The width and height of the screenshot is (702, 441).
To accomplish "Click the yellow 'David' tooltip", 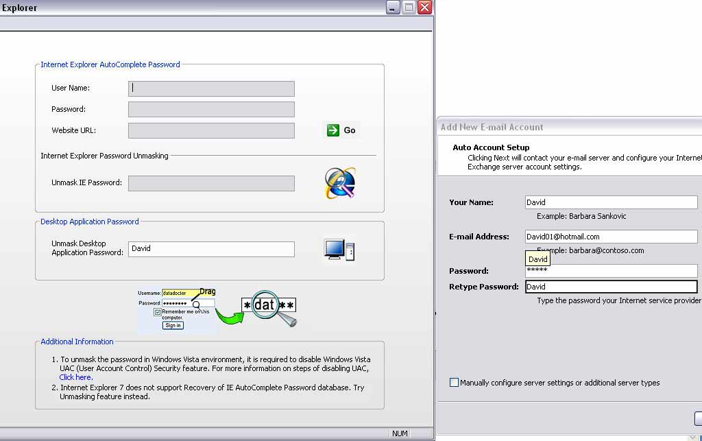I will point(537,259).
